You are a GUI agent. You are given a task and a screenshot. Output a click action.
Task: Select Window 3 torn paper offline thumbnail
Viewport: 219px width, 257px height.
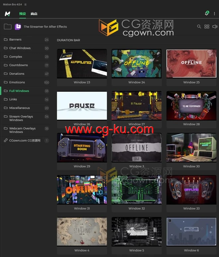[136, 148]
